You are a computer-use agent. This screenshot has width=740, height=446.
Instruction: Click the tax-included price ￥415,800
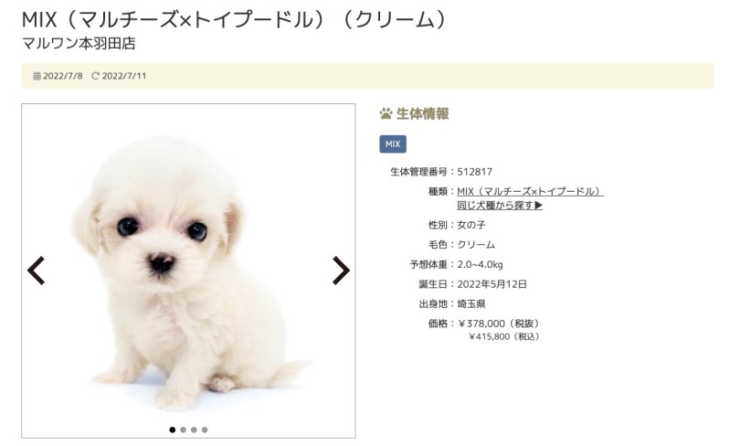[x=489, y=337]
